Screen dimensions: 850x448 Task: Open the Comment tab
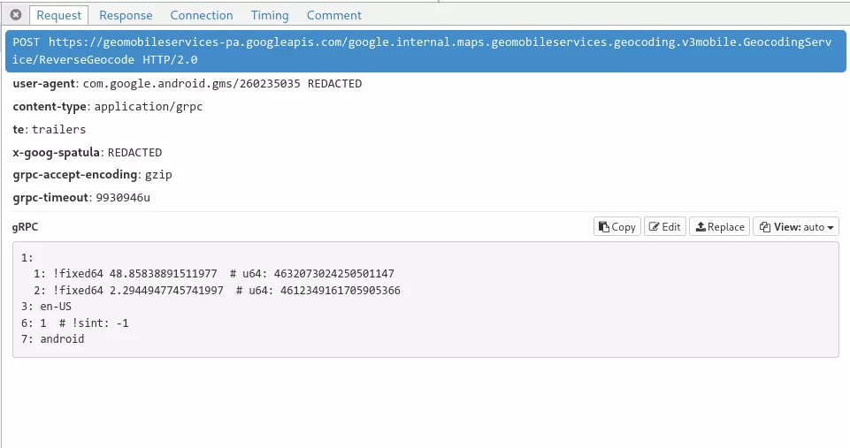[333, 15]
